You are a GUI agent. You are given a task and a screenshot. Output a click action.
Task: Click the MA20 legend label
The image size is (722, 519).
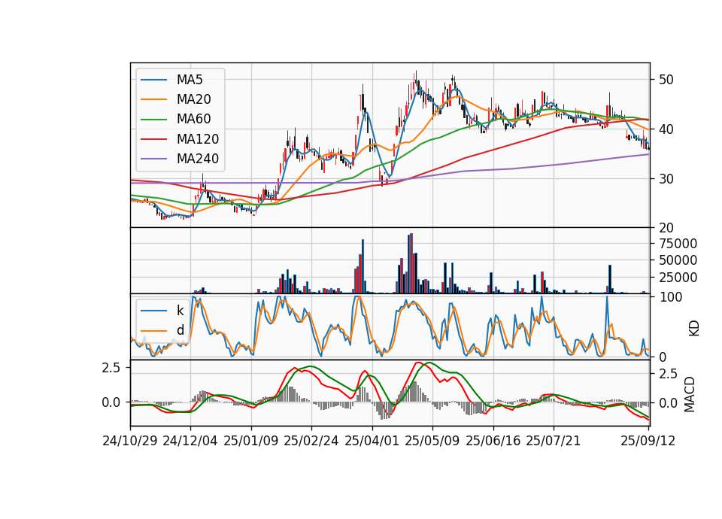194,99
